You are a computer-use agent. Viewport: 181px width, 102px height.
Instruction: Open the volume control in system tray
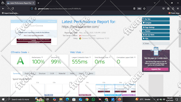click(164, 99)
